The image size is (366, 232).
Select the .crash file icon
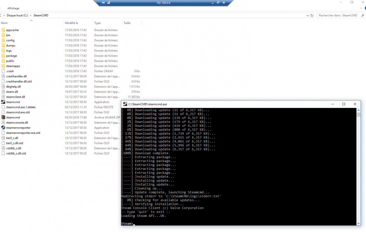pos(3,71)
